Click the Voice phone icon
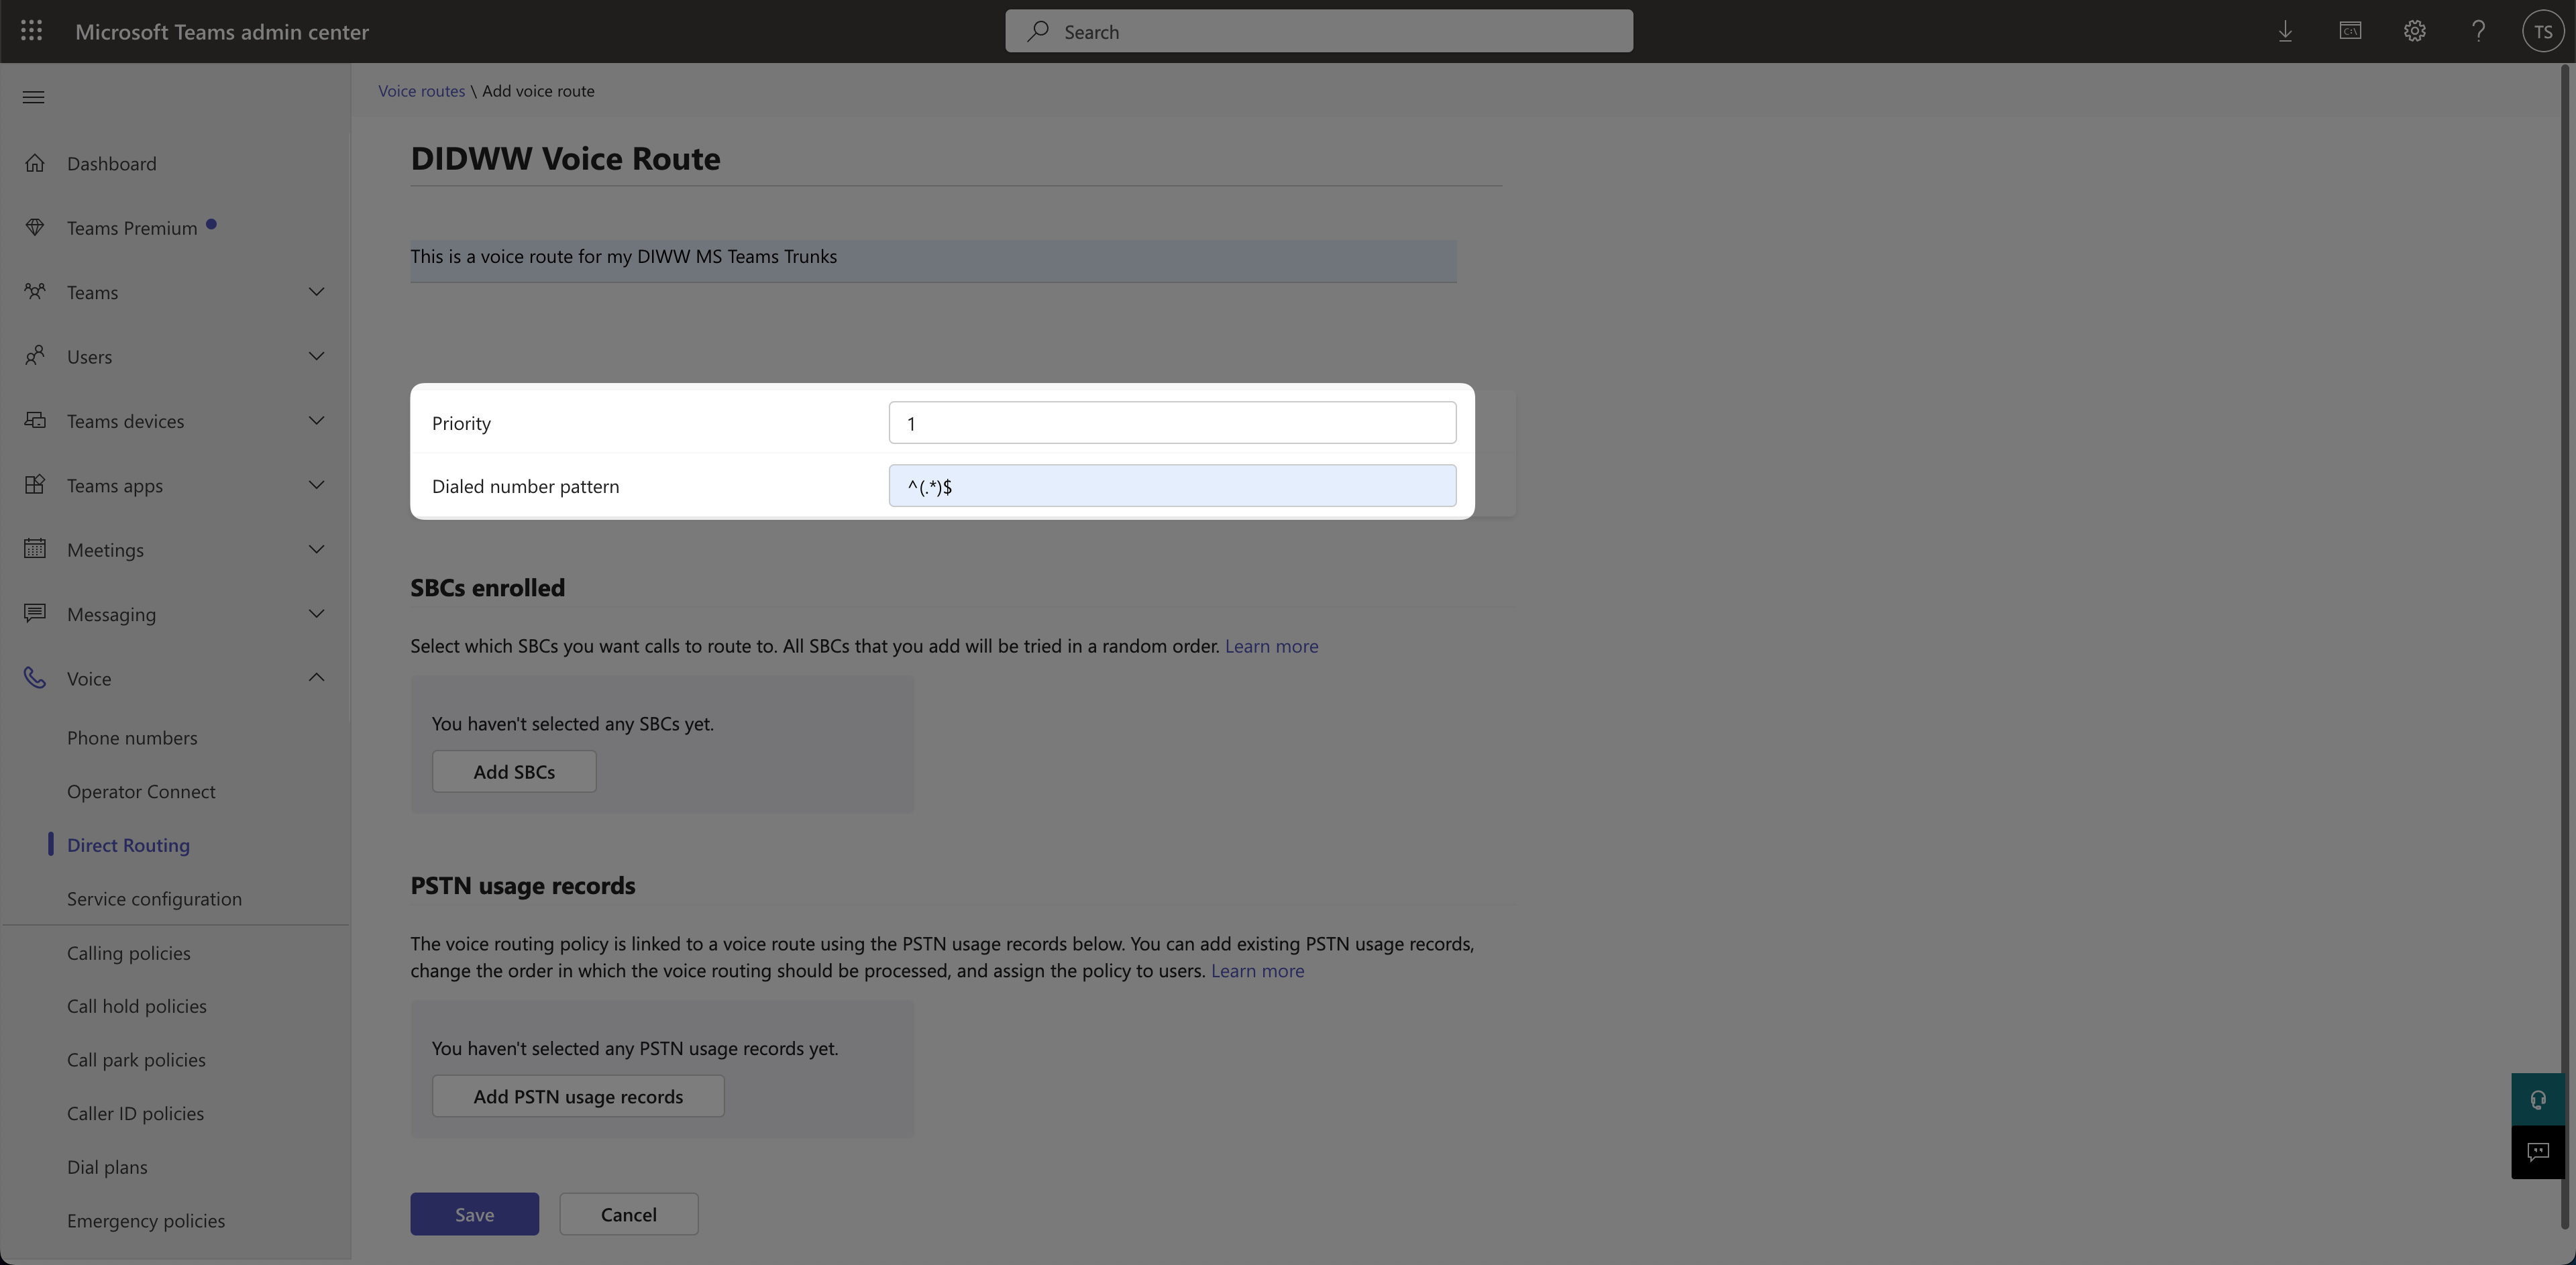 (35, 678)
